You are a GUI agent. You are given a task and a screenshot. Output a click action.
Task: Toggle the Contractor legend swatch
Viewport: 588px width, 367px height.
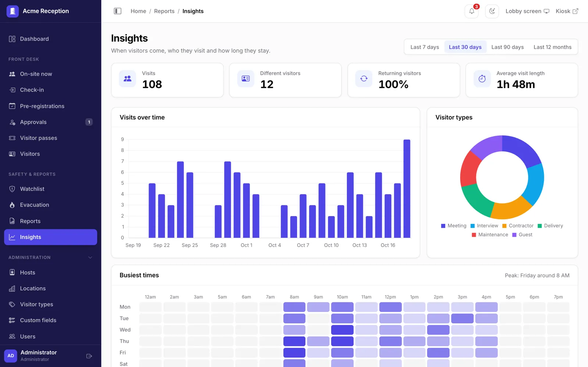click(505, 226)
